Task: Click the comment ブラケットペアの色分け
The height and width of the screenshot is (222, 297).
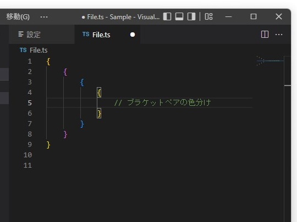Action: coord(169,103)
